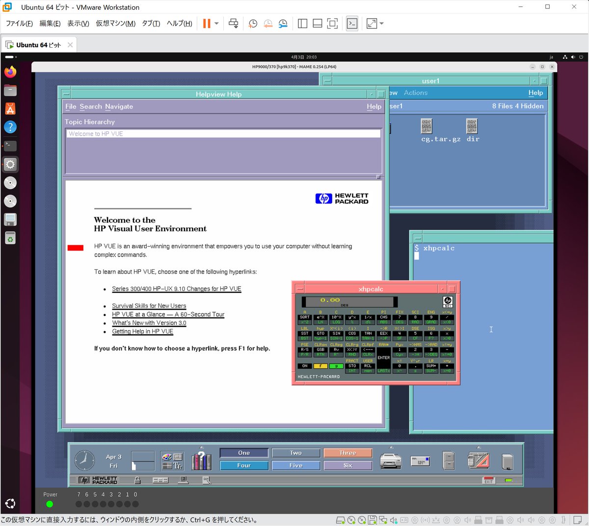Click the lock screen padlock icon
The width and height of the screenshot is (589, 526).
click(x=138, y=480)
